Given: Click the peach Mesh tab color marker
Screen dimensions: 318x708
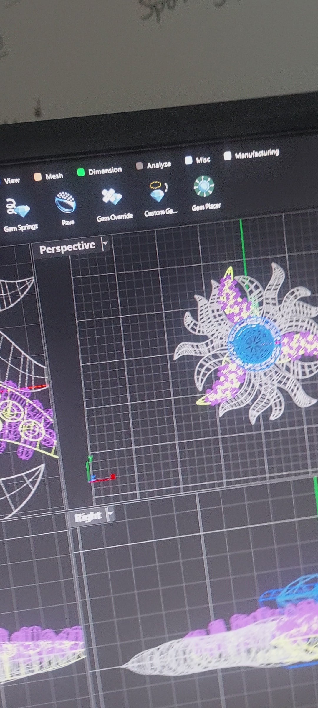Looking at the screenshot, I should point(38,177).
